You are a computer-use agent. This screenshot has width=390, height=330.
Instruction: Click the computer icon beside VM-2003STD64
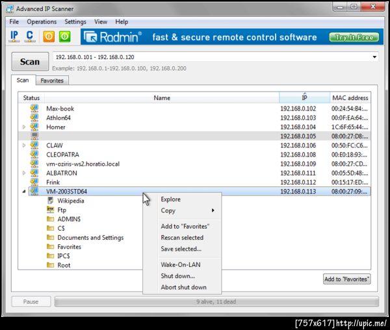34,192
